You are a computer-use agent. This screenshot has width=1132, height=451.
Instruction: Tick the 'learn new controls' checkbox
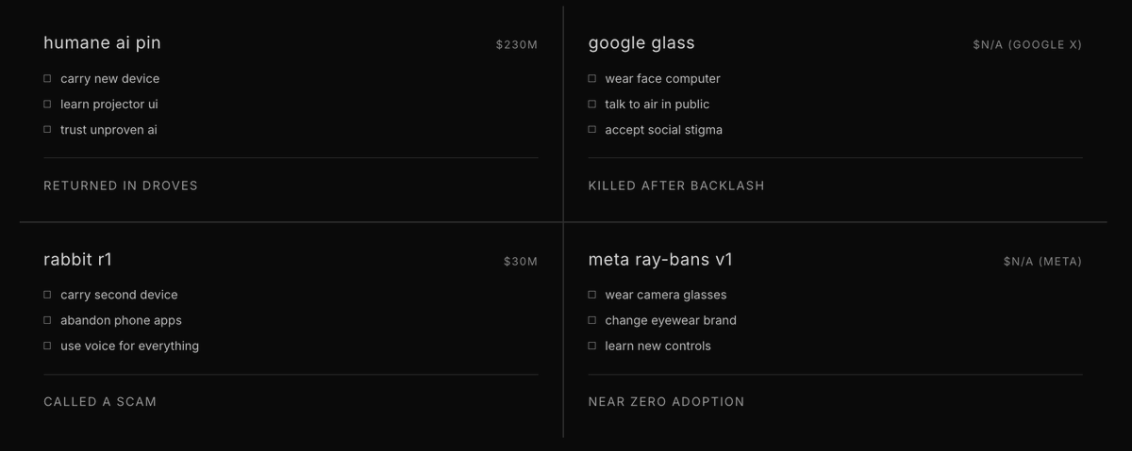coord(592,346)
